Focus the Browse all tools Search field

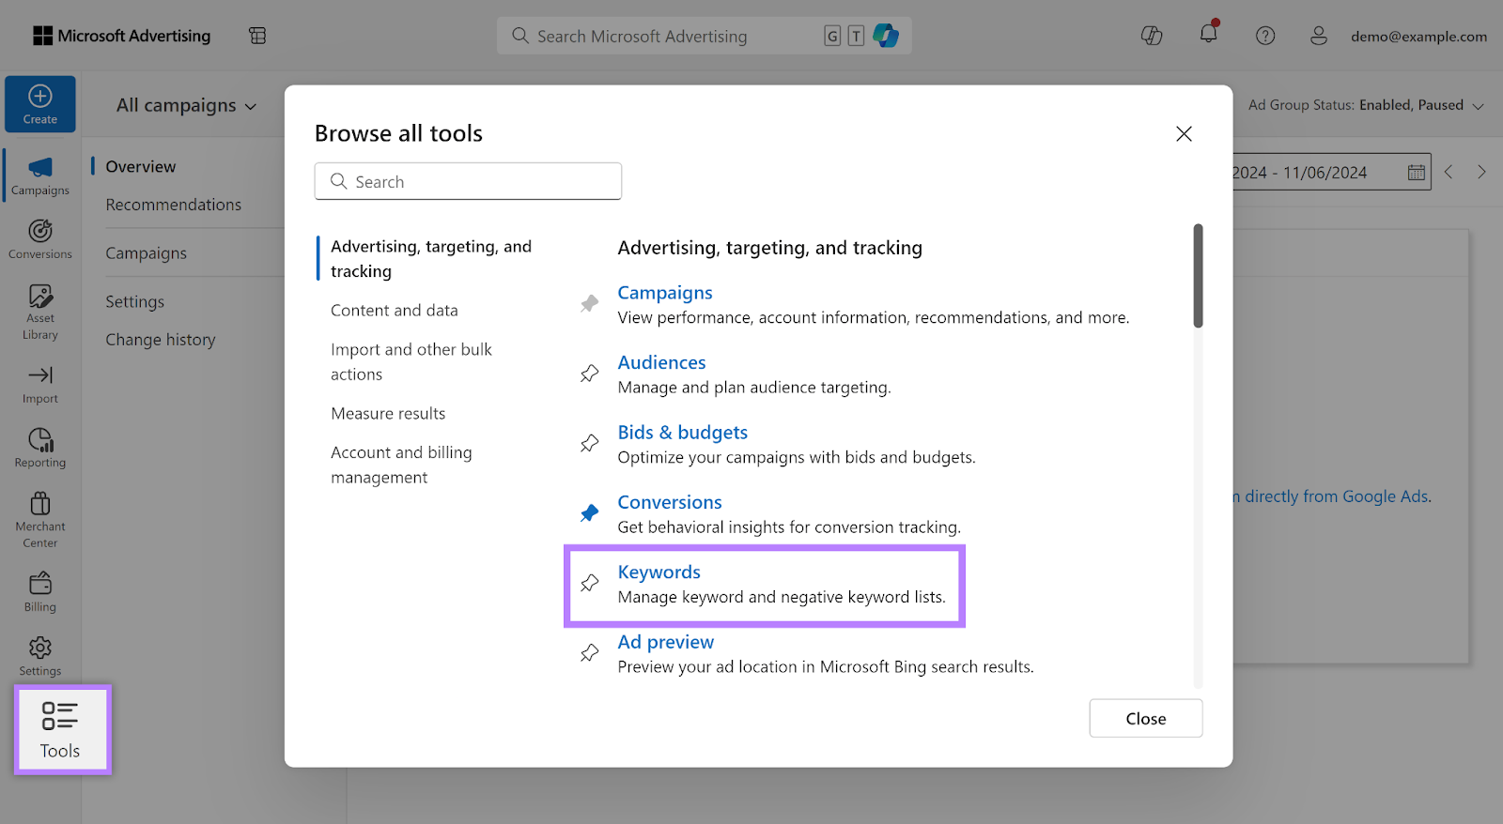pos(468,181)
